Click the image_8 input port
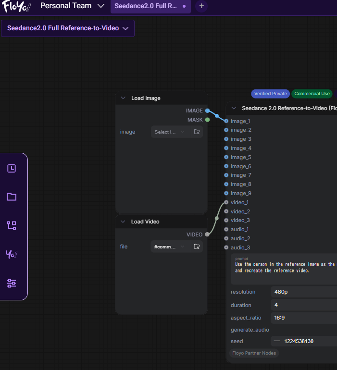 pos(226,184)
